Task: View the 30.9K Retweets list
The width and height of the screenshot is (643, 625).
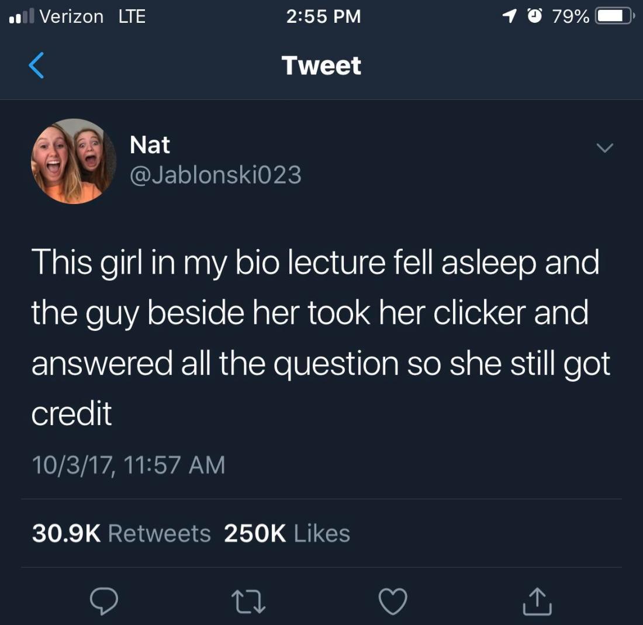Action: pos(122,534)
